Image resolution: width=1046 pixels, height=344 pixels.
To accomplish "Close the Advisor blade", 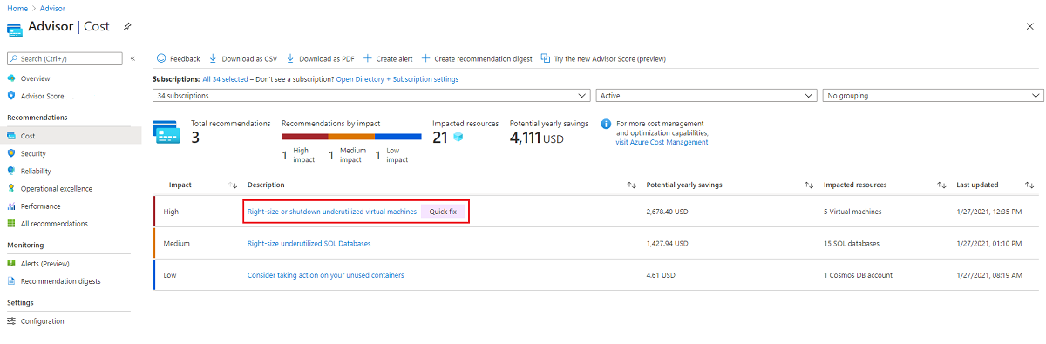I will [x=1030, y=27].
